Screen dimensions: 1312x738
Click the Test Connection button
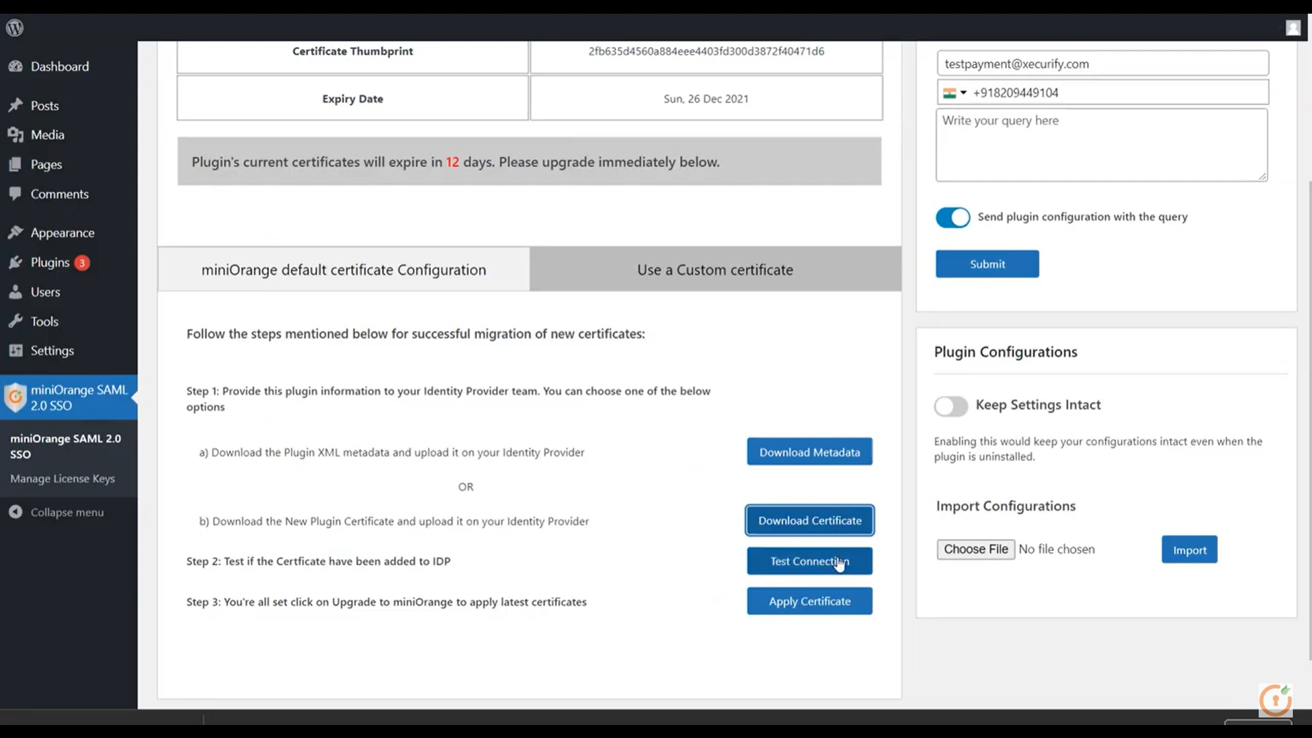click(810, 561)
